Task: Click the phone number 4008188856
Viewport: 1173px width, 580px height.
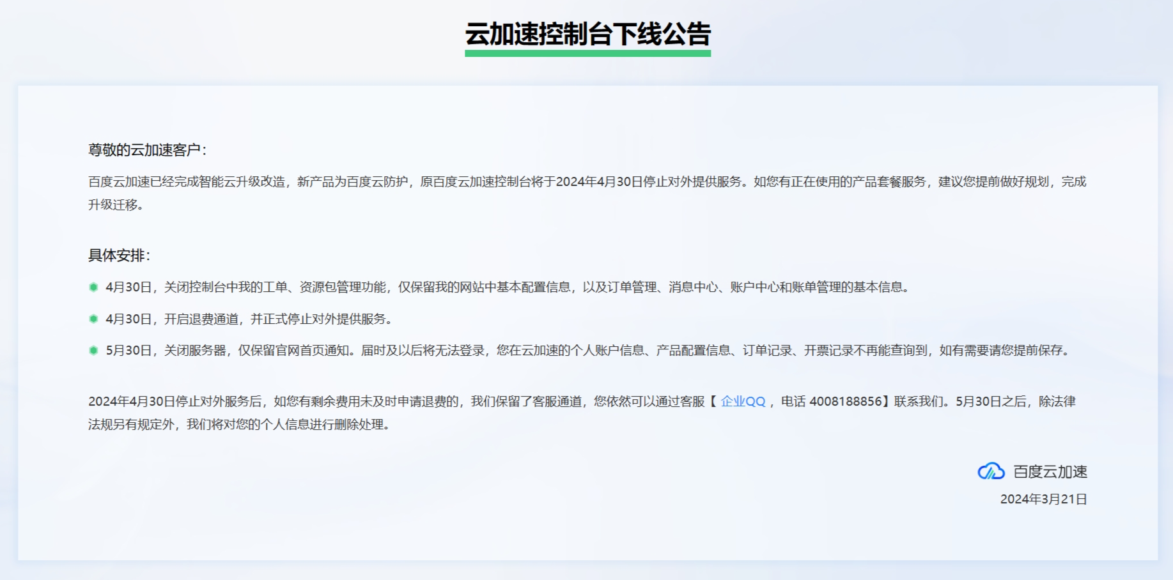Action: [846, 401]
